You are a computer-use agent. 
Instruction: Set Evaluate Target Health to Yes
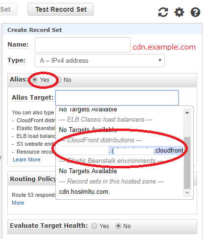point(94,226)
